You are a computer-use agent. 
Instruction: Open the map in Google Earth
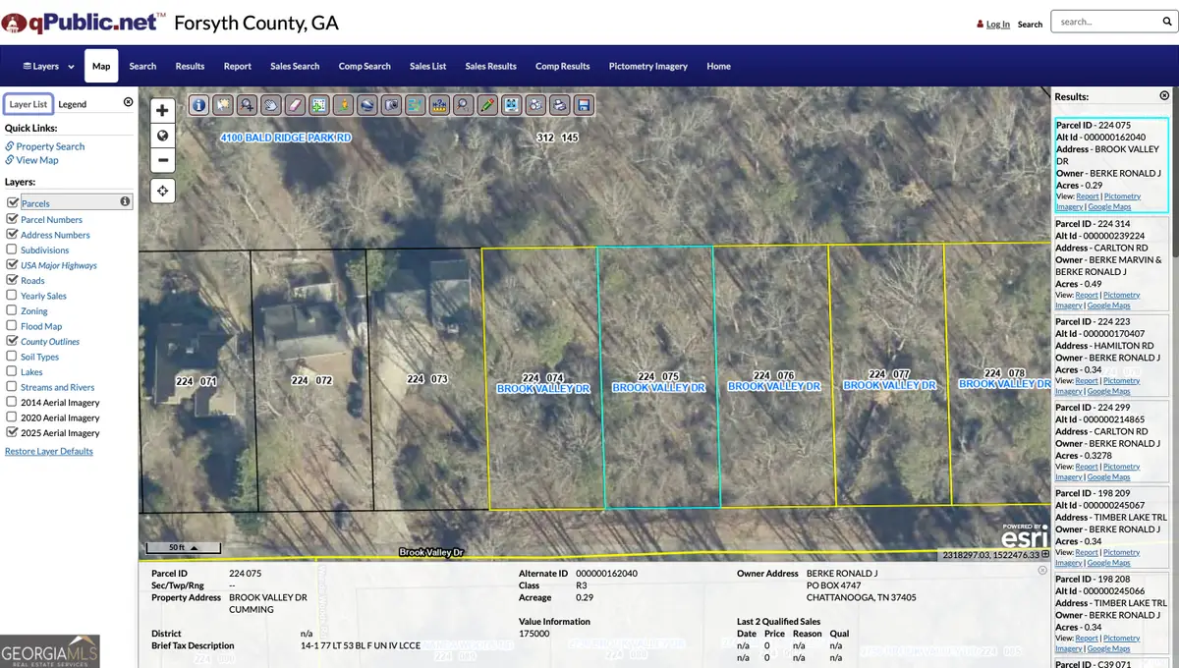click(365, 104)
